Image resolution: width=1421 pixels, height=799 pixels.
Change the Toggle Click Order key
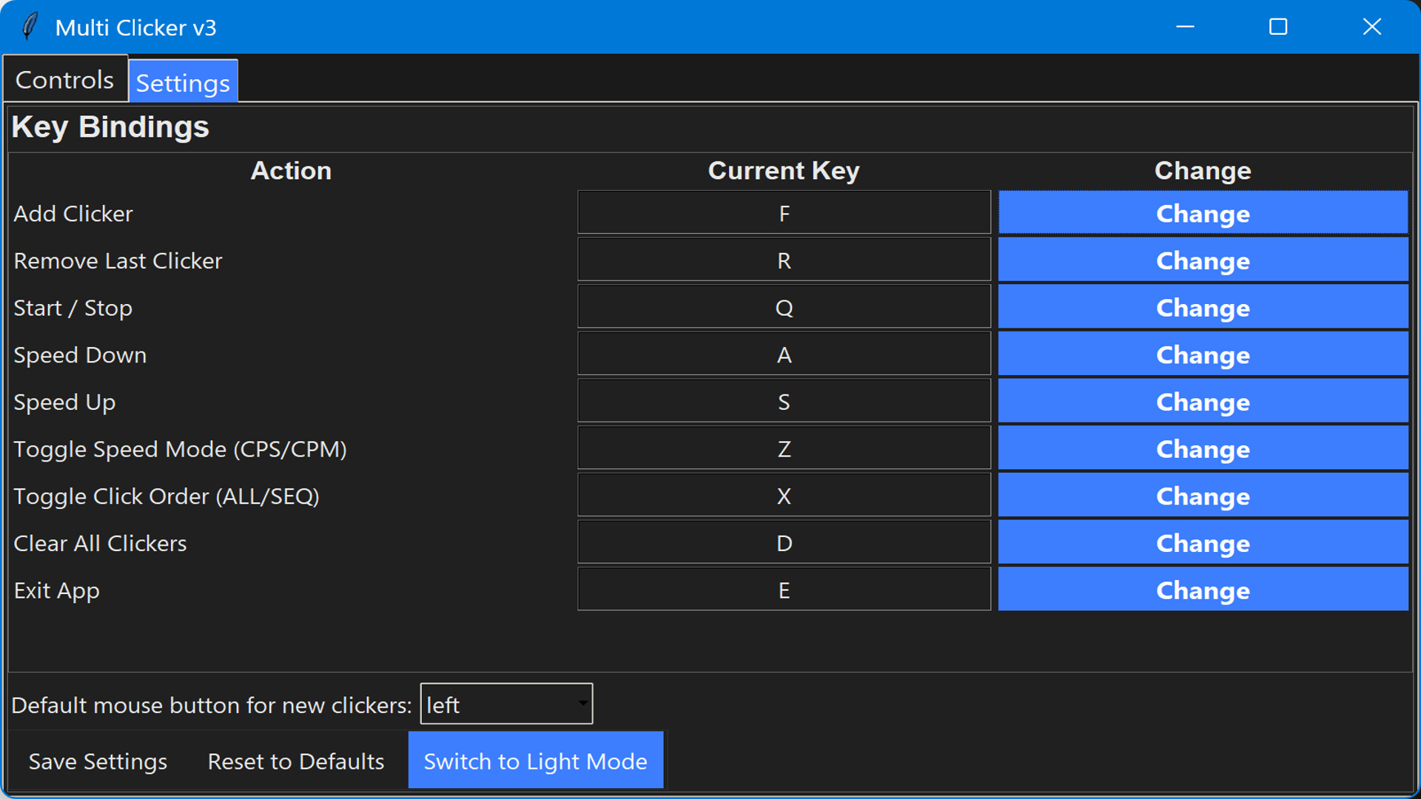pyautogui.click(x=1201, y=496)
